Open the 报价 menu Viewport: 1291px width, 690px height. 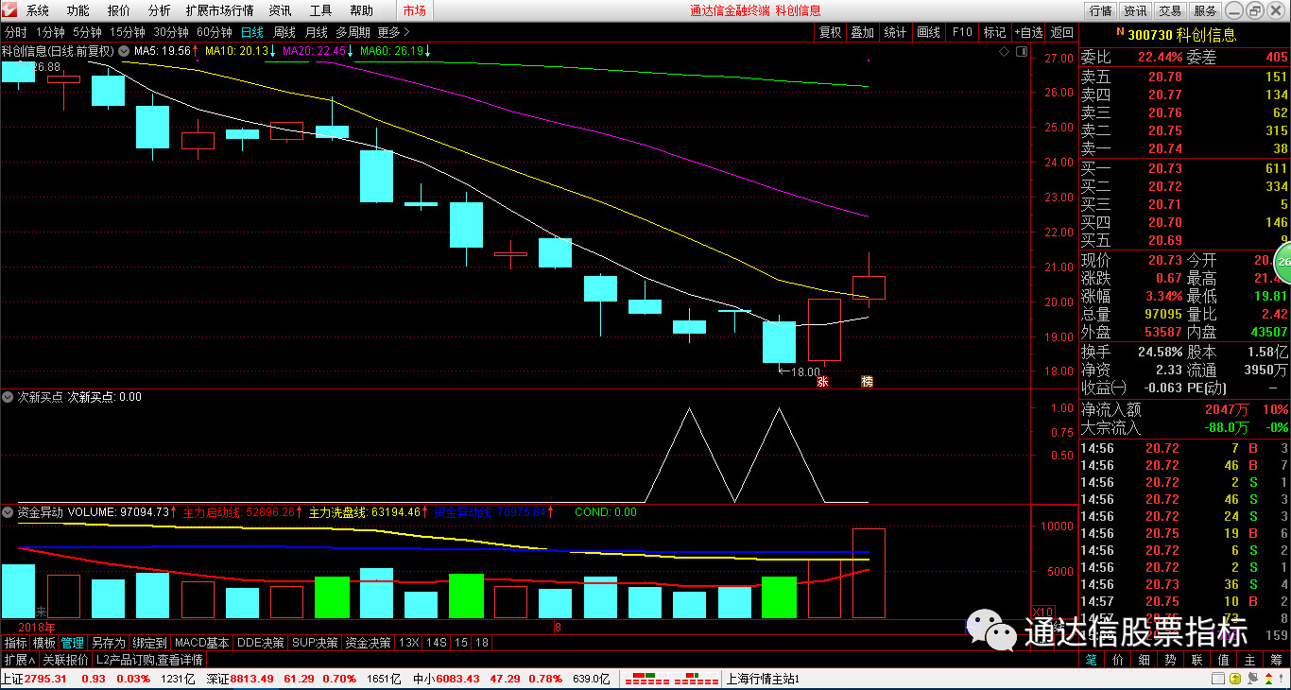(119, 10)
